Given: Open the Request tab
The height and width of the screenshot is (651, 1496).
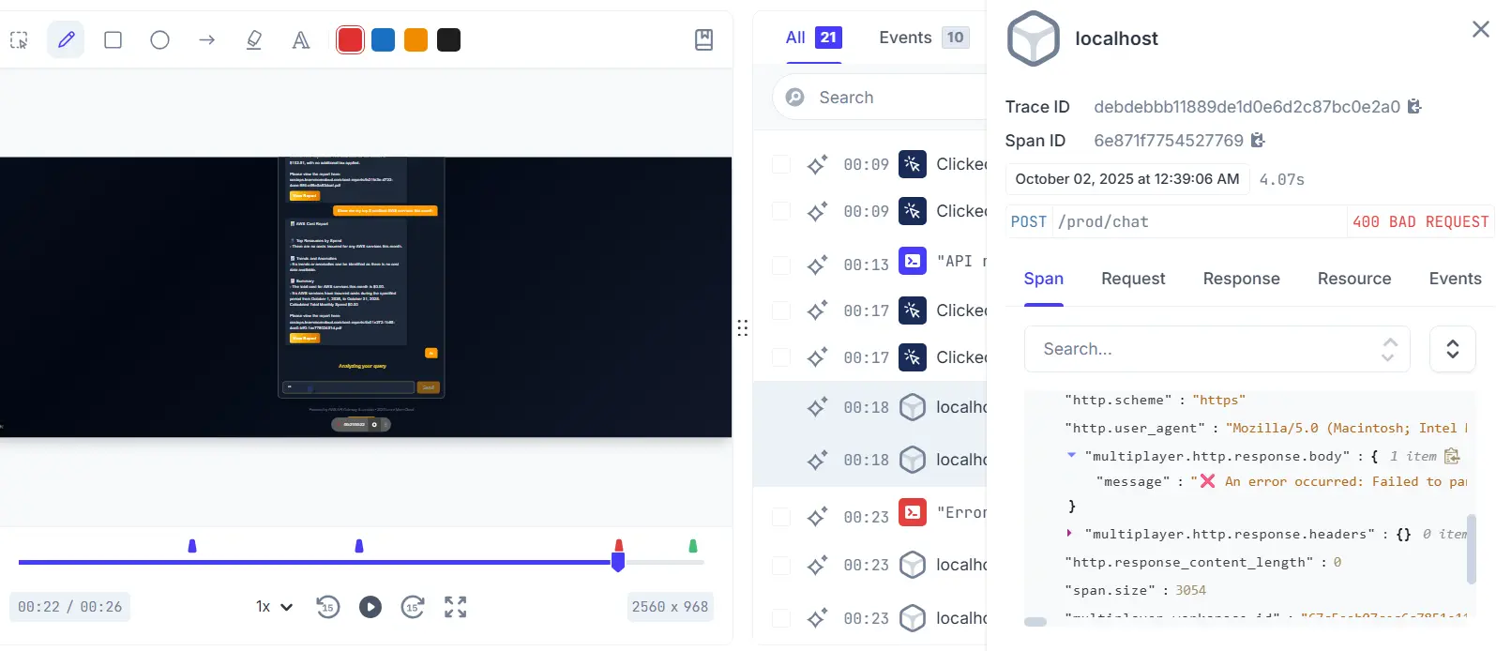Looking at the screenshot, I should 1133,279.
